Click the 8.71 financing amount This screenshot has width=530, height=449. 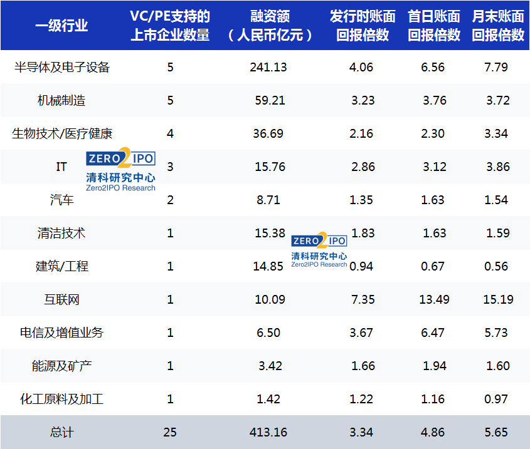tap(268, 200)
